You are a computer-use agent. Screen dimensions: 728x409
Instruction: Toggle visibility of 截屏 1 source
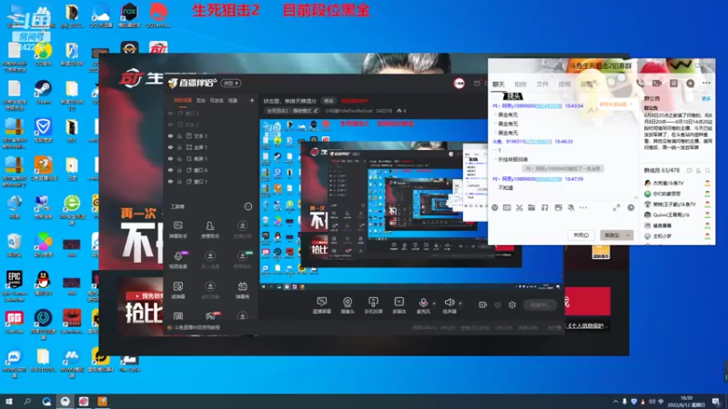pos(170,158)
